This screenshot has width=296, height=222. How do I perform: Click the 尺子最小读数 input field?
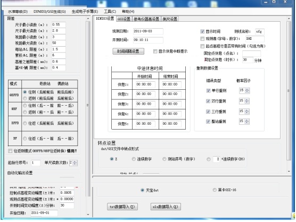click(x=59, y=24)
